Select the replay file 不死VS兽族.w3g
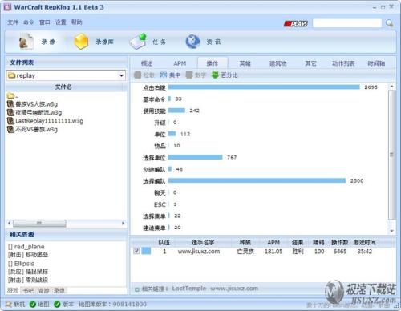 tap(32, 130)
